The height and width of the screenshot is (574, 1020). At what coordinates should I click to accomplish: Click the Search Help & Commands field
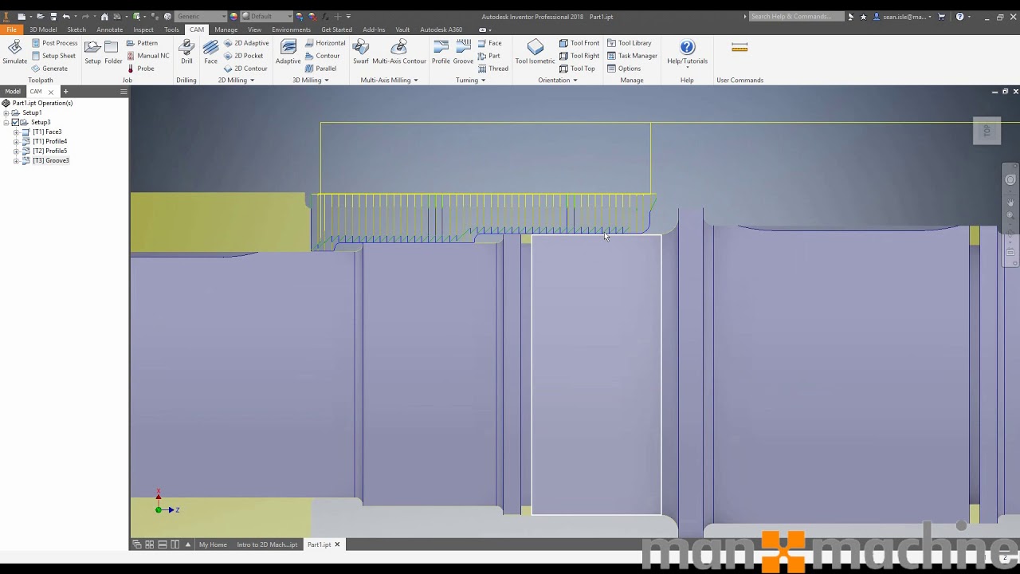[x=795, y=16]
